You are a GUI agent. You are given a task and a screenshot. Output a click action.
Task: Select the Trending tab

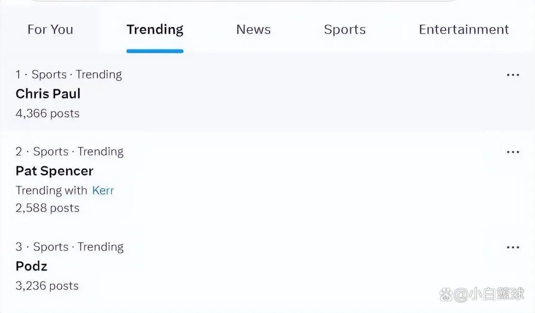coord(155,30)
